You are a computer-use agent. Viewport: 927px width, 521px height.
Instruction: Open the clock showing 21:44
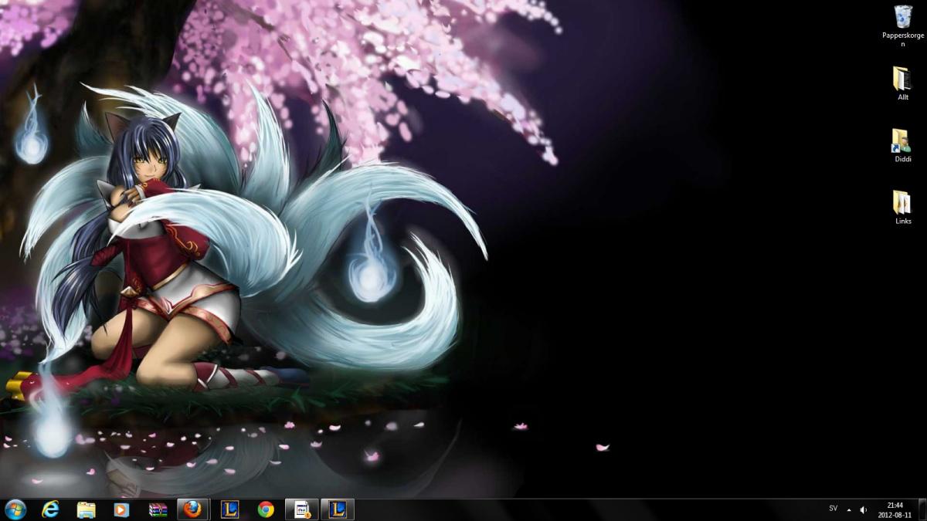click(x=895, y=505)
